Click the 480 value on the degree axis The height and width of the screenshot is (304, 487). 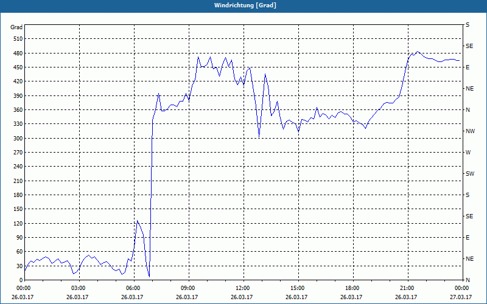pyautogui.click(x=18, y=53)
